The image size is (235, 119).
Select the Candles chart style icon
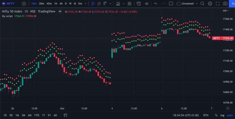pyautogui.click(x=93, y=4)
